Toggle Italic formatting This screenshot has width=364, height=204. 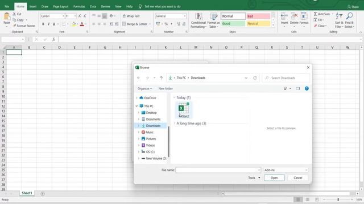[48, 24]
